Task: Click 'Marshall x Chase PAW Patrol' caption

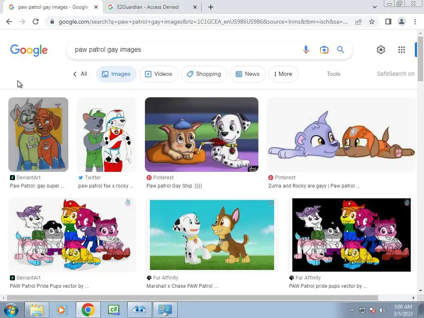Action: pyautogui.click(x=182, y=286)
